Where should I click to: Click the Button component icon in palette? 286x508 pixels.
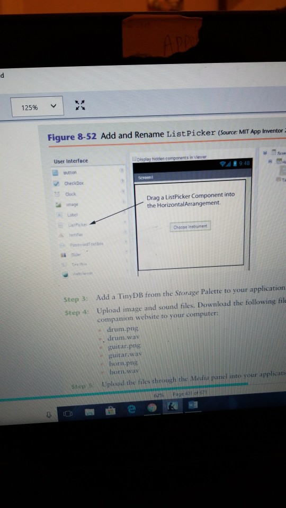[x=56, y=173]
